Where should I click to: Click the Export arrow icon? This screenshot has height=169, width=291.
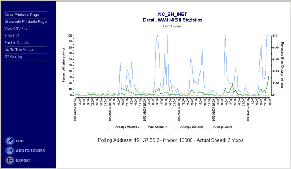click(10, 160)
